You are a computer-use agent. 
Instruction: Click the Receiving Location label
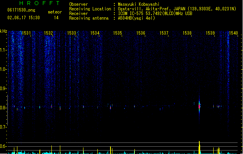pyautogui.click(x=90, y=9)
